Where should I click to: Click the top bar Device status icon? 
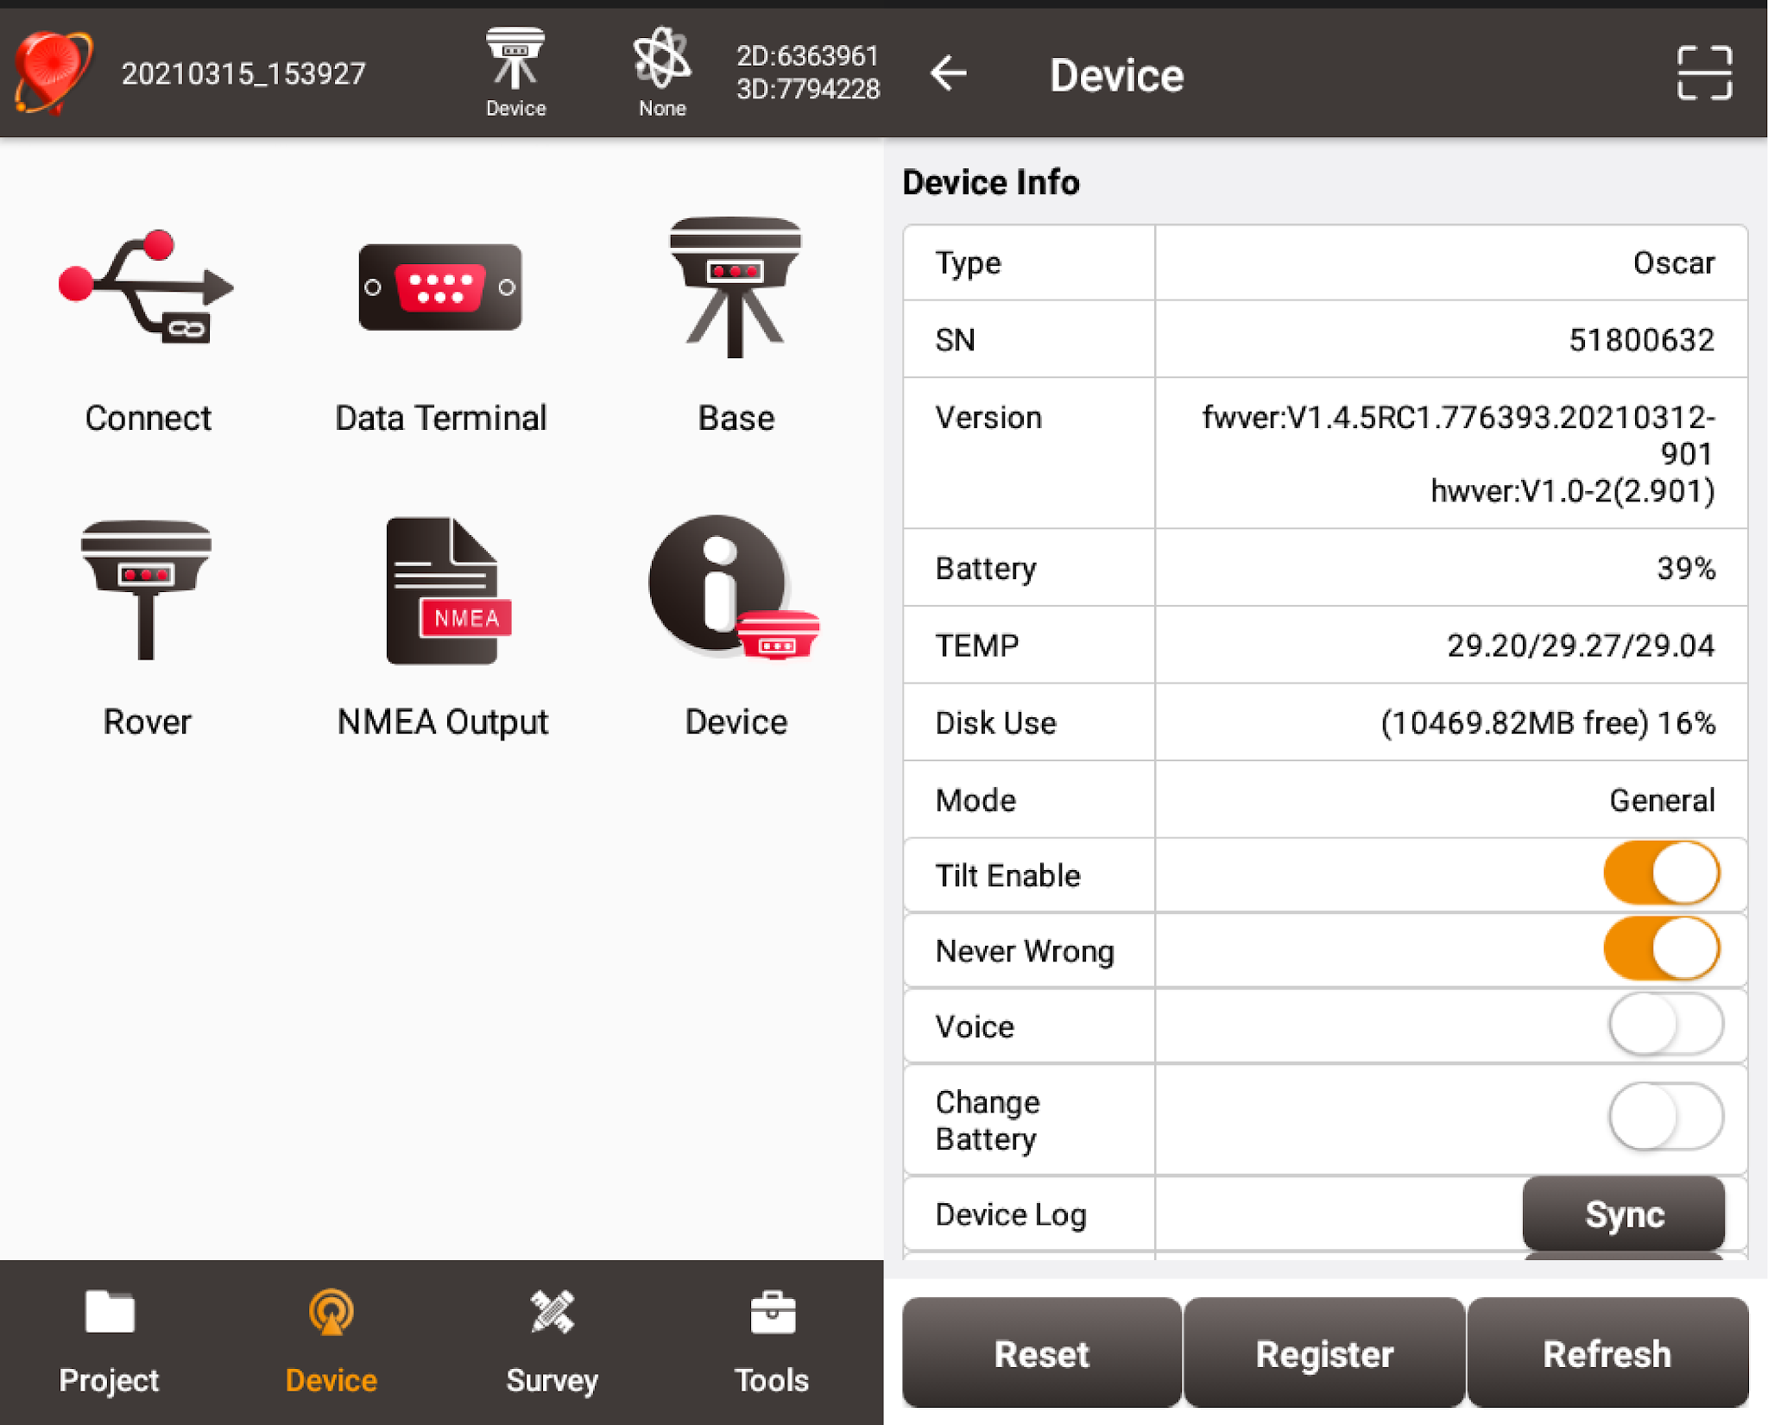point(515,73)
